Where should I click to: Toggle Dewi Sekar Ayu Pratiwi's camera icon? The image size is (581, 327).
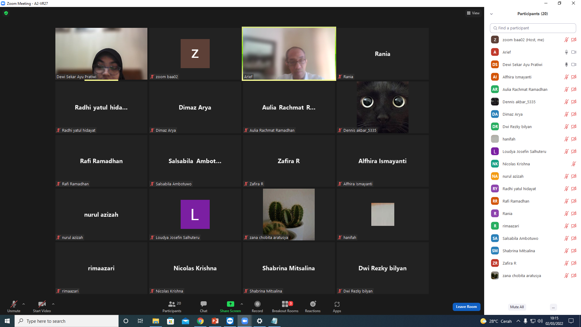coord(573,64)
